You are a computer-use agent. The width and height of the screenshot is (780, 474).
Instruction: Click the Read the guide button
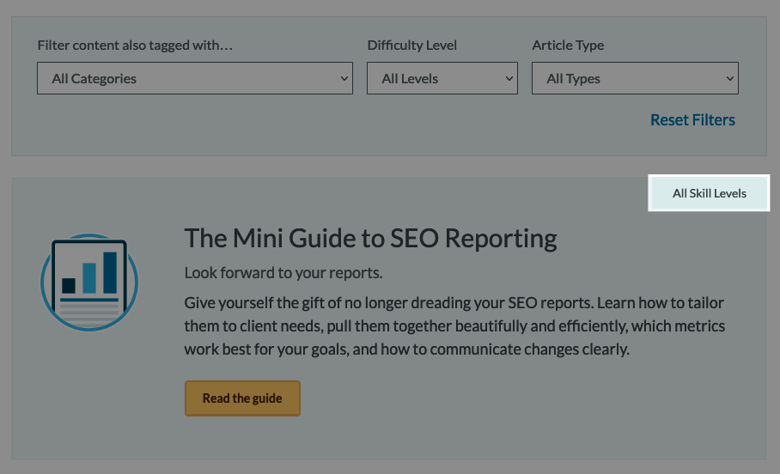click(x=242, y=398)
